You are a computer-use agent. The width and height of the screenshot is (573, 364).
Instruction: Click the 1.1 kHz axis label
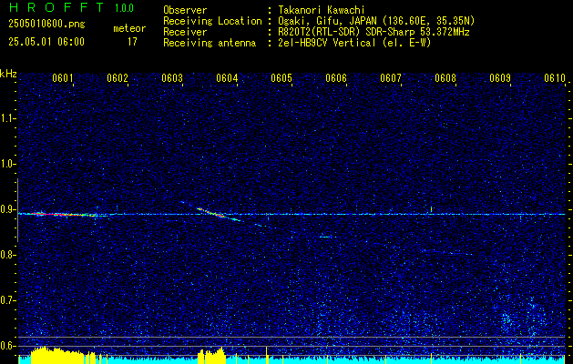click(x=7, y=118)
